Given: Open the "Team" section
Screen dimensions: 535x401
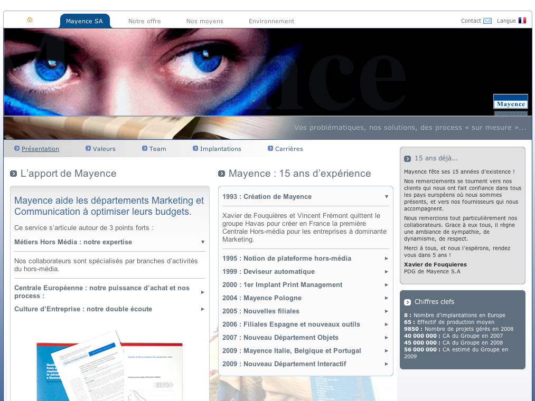Looking at the screenshot, I should point(157,149).
